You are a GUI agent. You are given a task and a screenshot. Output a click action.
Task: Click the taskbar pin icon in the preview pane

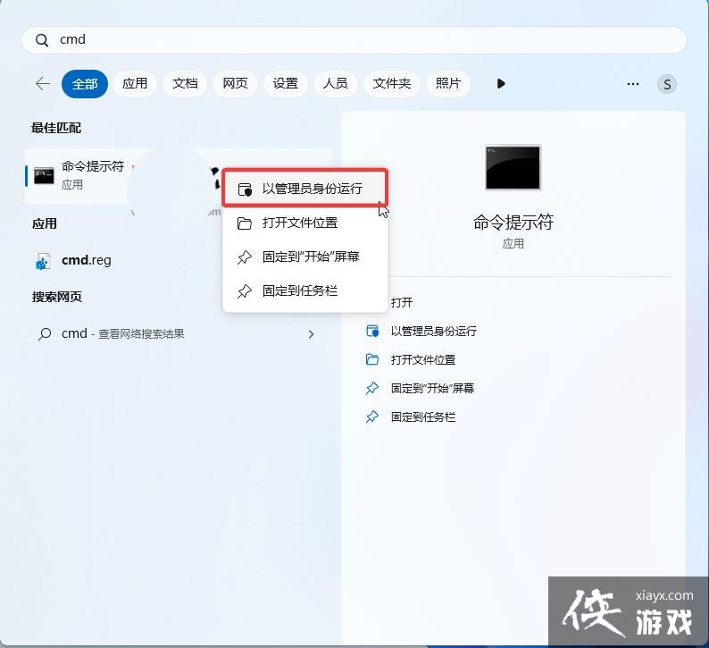tap(372, 417)
